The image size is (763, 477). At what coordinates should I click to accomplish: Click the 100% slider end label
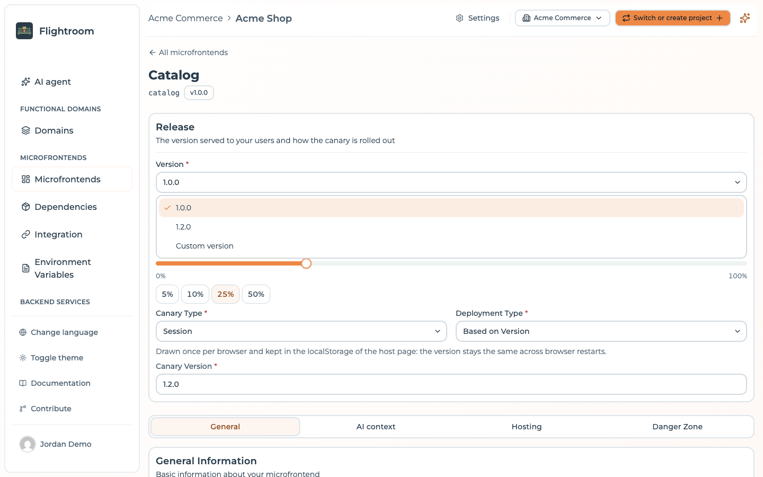tap(738, 276)
